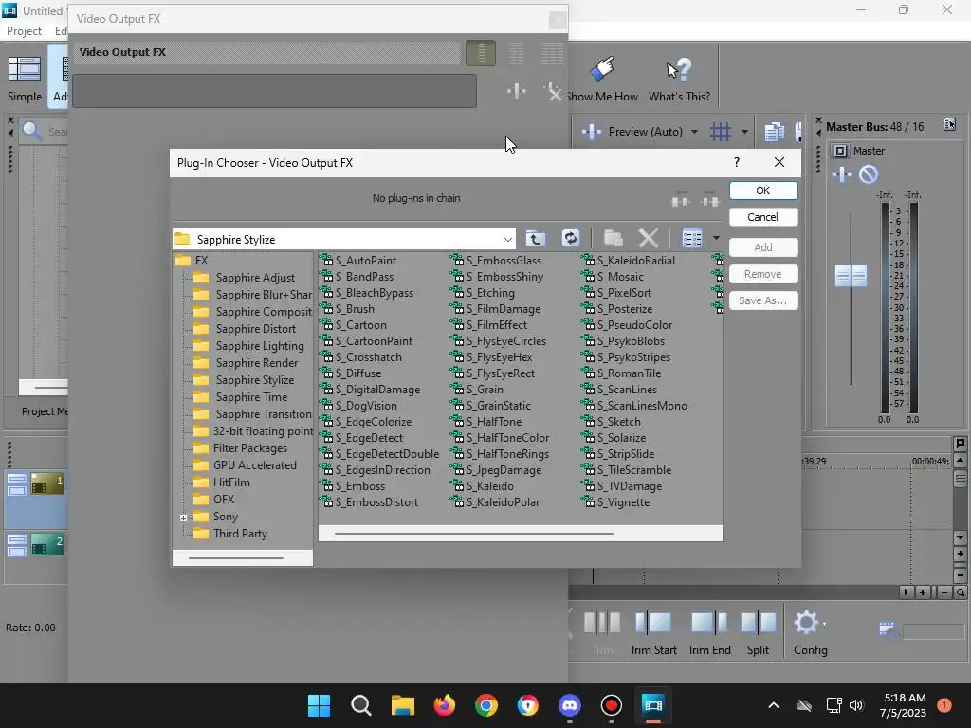
Task: Click the refresh plug-in list icon
Action: [570, 238]
